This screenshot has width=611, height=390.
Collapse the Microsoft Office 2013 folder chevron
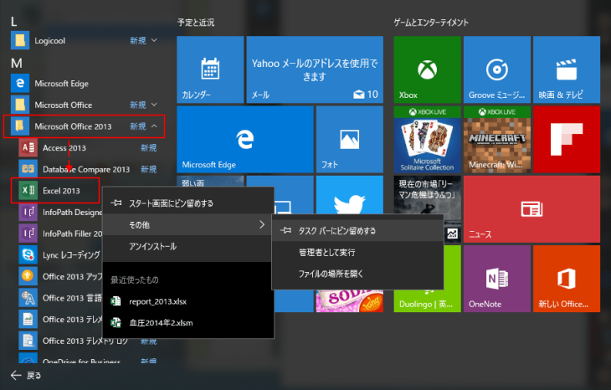[x=154, y=126]
